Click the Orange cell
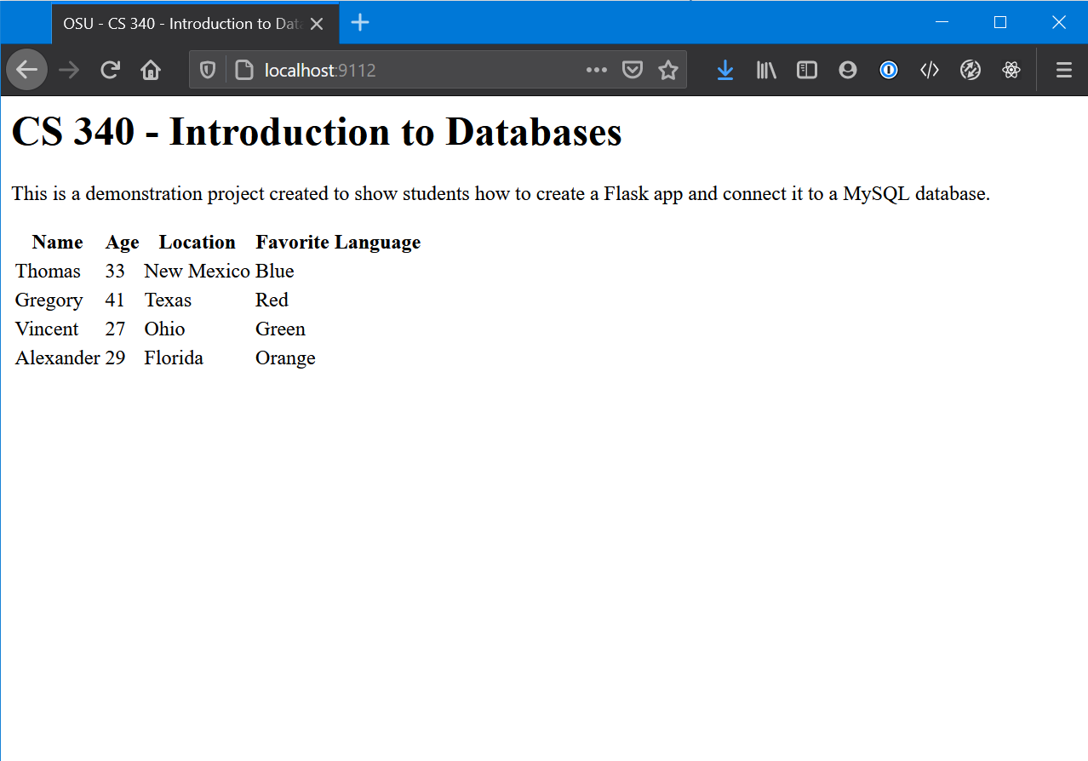 pyautogui.click(x=285, y=358)
